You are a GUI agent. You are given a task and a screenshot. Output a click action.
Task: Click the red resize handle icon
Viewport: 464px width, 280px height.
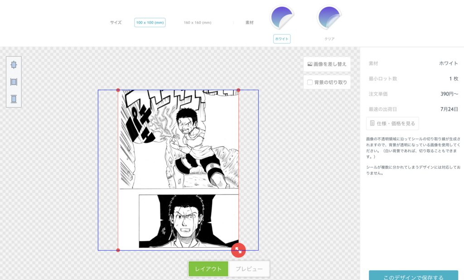pos(238,251)
